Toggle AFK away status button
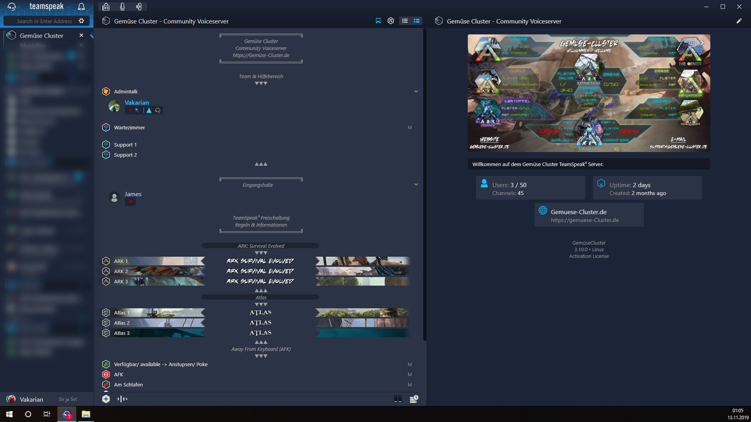This screenshot has height=422, width=751. pyautogui.click(x=106, y=7)
